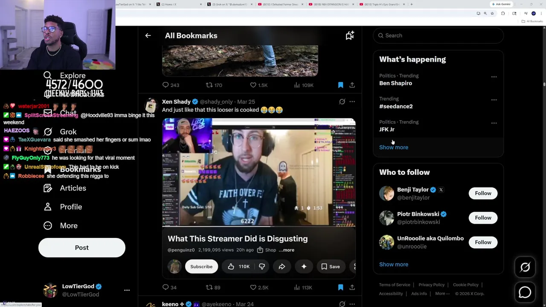Remove bookmark on Xen Shady post

[x=340, y=287]
